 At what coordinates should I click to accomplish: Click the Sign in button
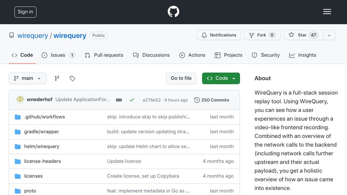click(x=25, y=12)
